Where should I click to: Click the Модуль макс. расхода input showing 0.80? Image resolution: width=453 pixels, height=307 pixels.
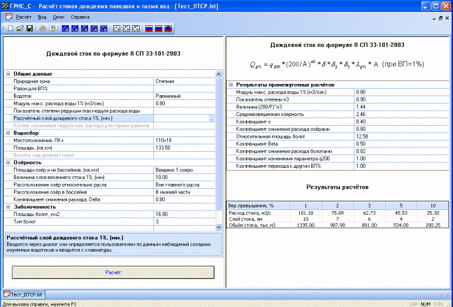[x=185, y=103]
